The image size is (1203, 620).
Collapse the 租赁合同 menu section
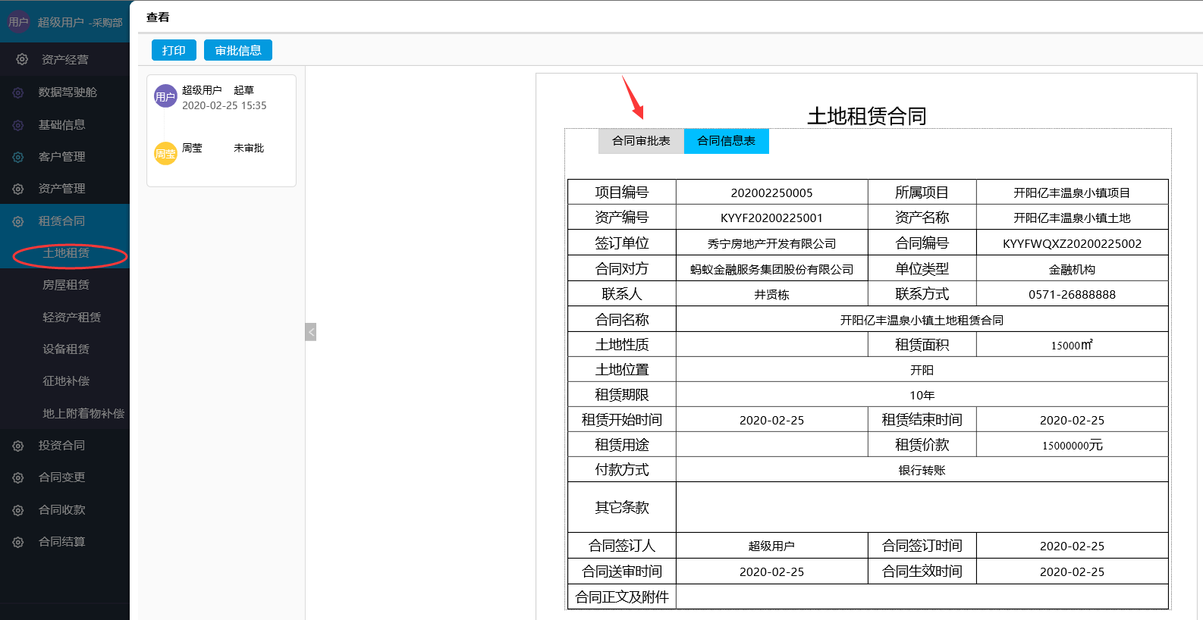click(61, 221)
